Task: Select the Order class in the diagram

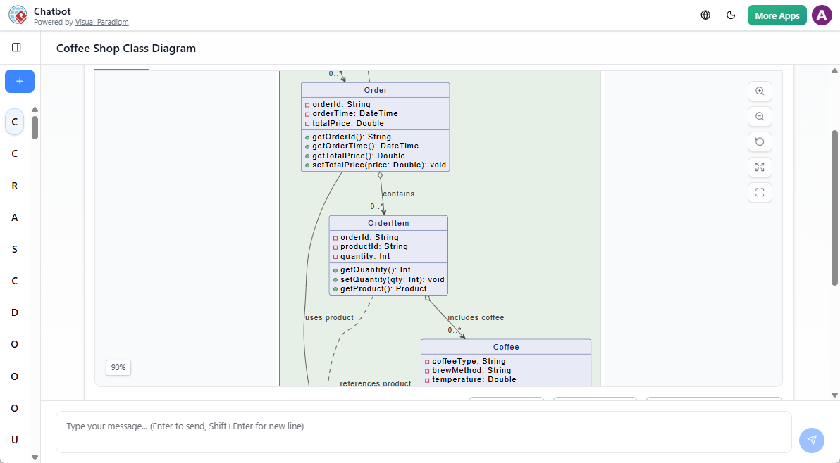Action: pos(375,90)
